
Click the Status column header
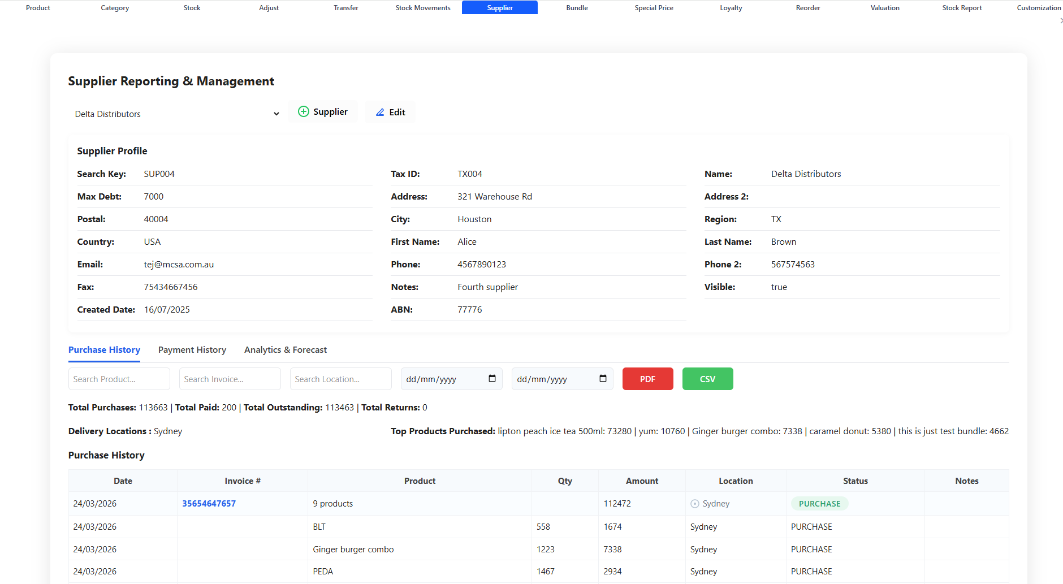pyautogui.click(x=855, y=481)
